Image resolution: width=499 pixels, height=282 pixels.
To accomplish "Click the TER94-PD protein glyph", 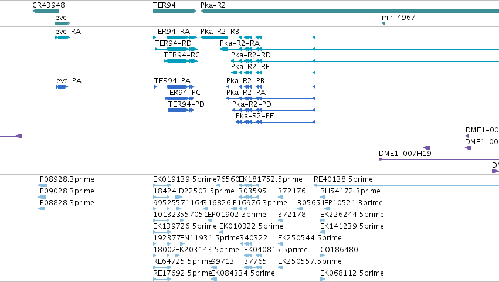I will click(x=181, y=110).
